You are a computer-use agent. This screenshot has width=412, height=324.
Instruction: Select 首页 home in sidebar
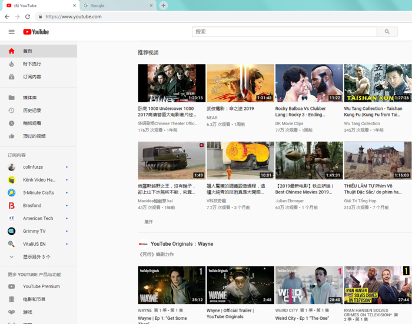[x=38, y=51]
